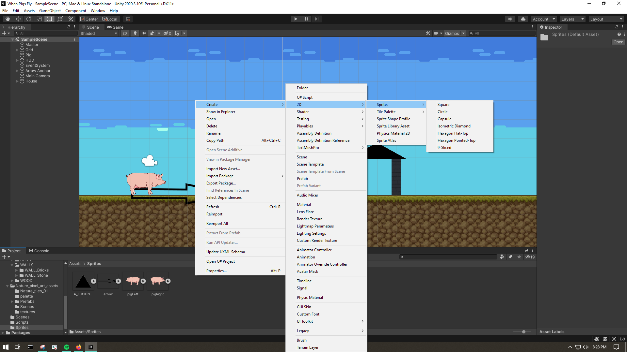Toggle scene lighting in the Scene view
627x352 pixels.
pos(135,33)
